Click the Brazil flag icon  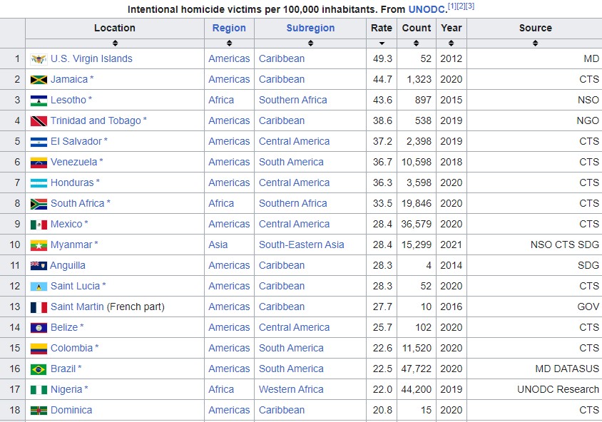pyautogui.click(x=39, y=369)
